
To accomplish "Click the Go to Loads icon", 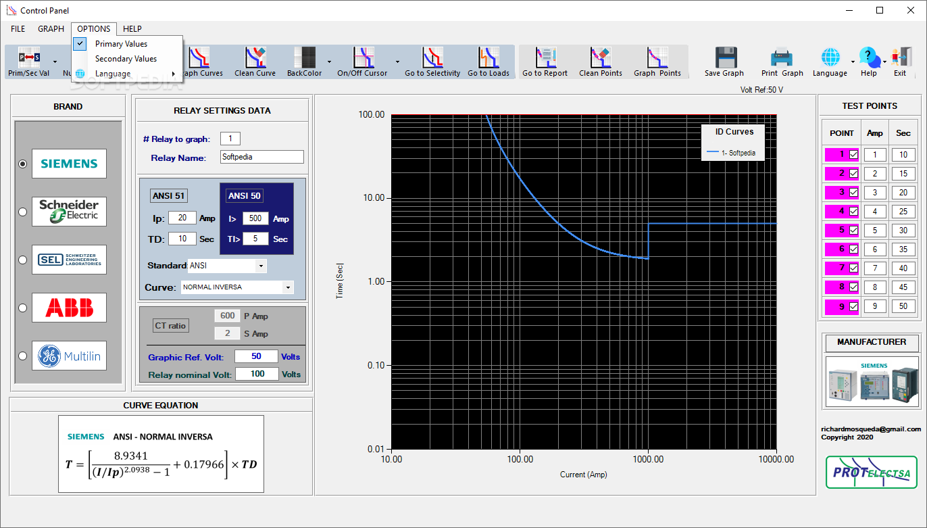I will [488, 58].
